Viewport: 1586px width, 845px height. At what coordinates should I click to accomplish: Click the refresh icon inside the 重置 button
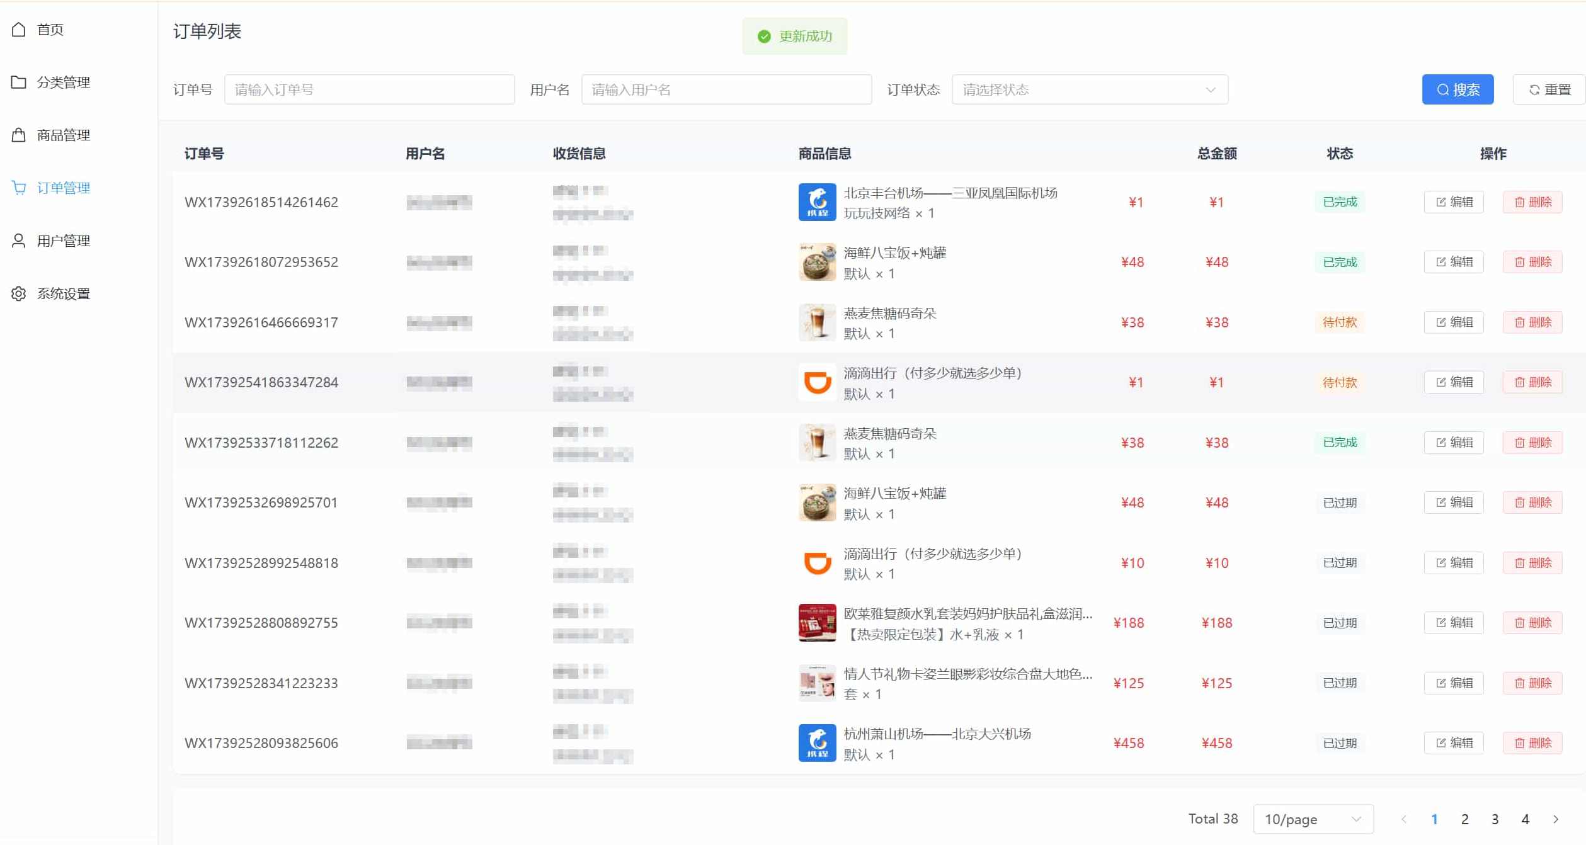[x=1535, y=89]
